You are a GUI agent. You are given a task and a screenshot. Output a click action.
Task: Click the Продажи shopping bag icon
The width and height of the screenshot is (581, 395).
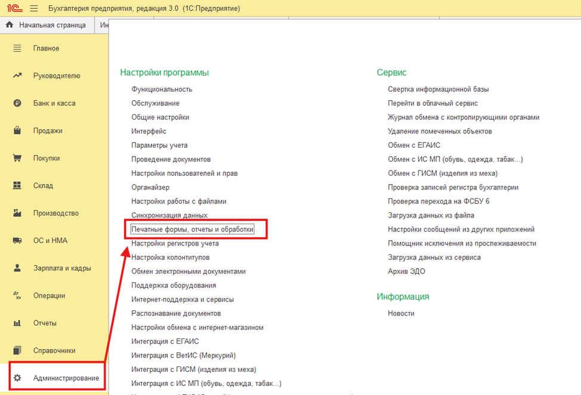click(17, 130)
